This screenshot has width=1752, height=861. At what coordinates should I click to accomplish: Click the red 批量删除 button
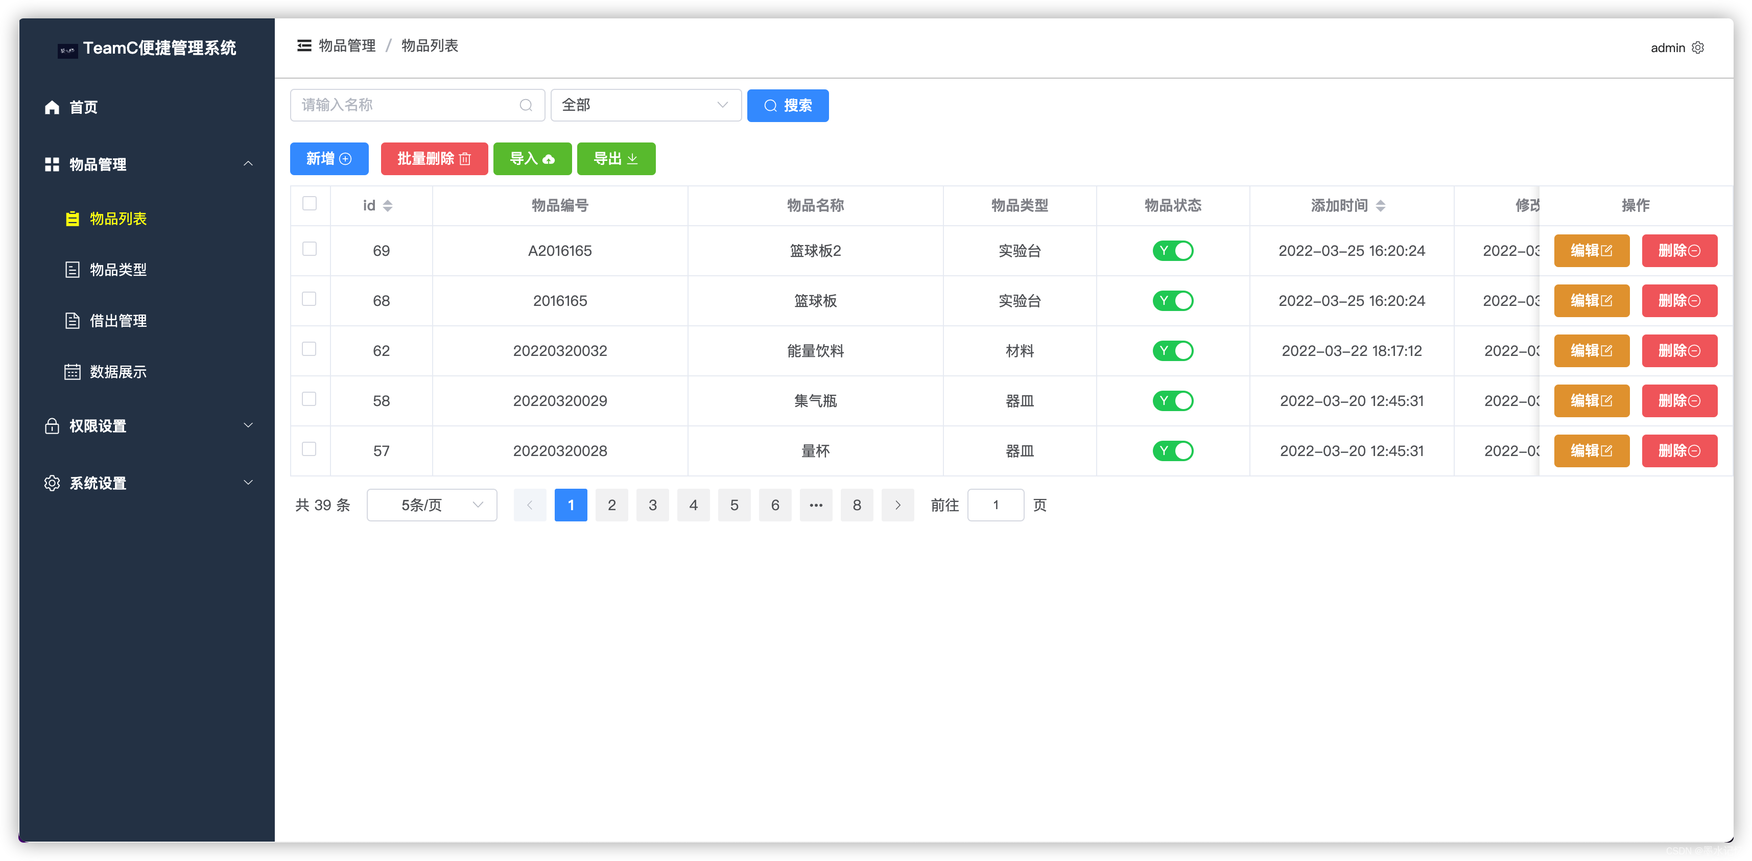[x=434, y=158]
